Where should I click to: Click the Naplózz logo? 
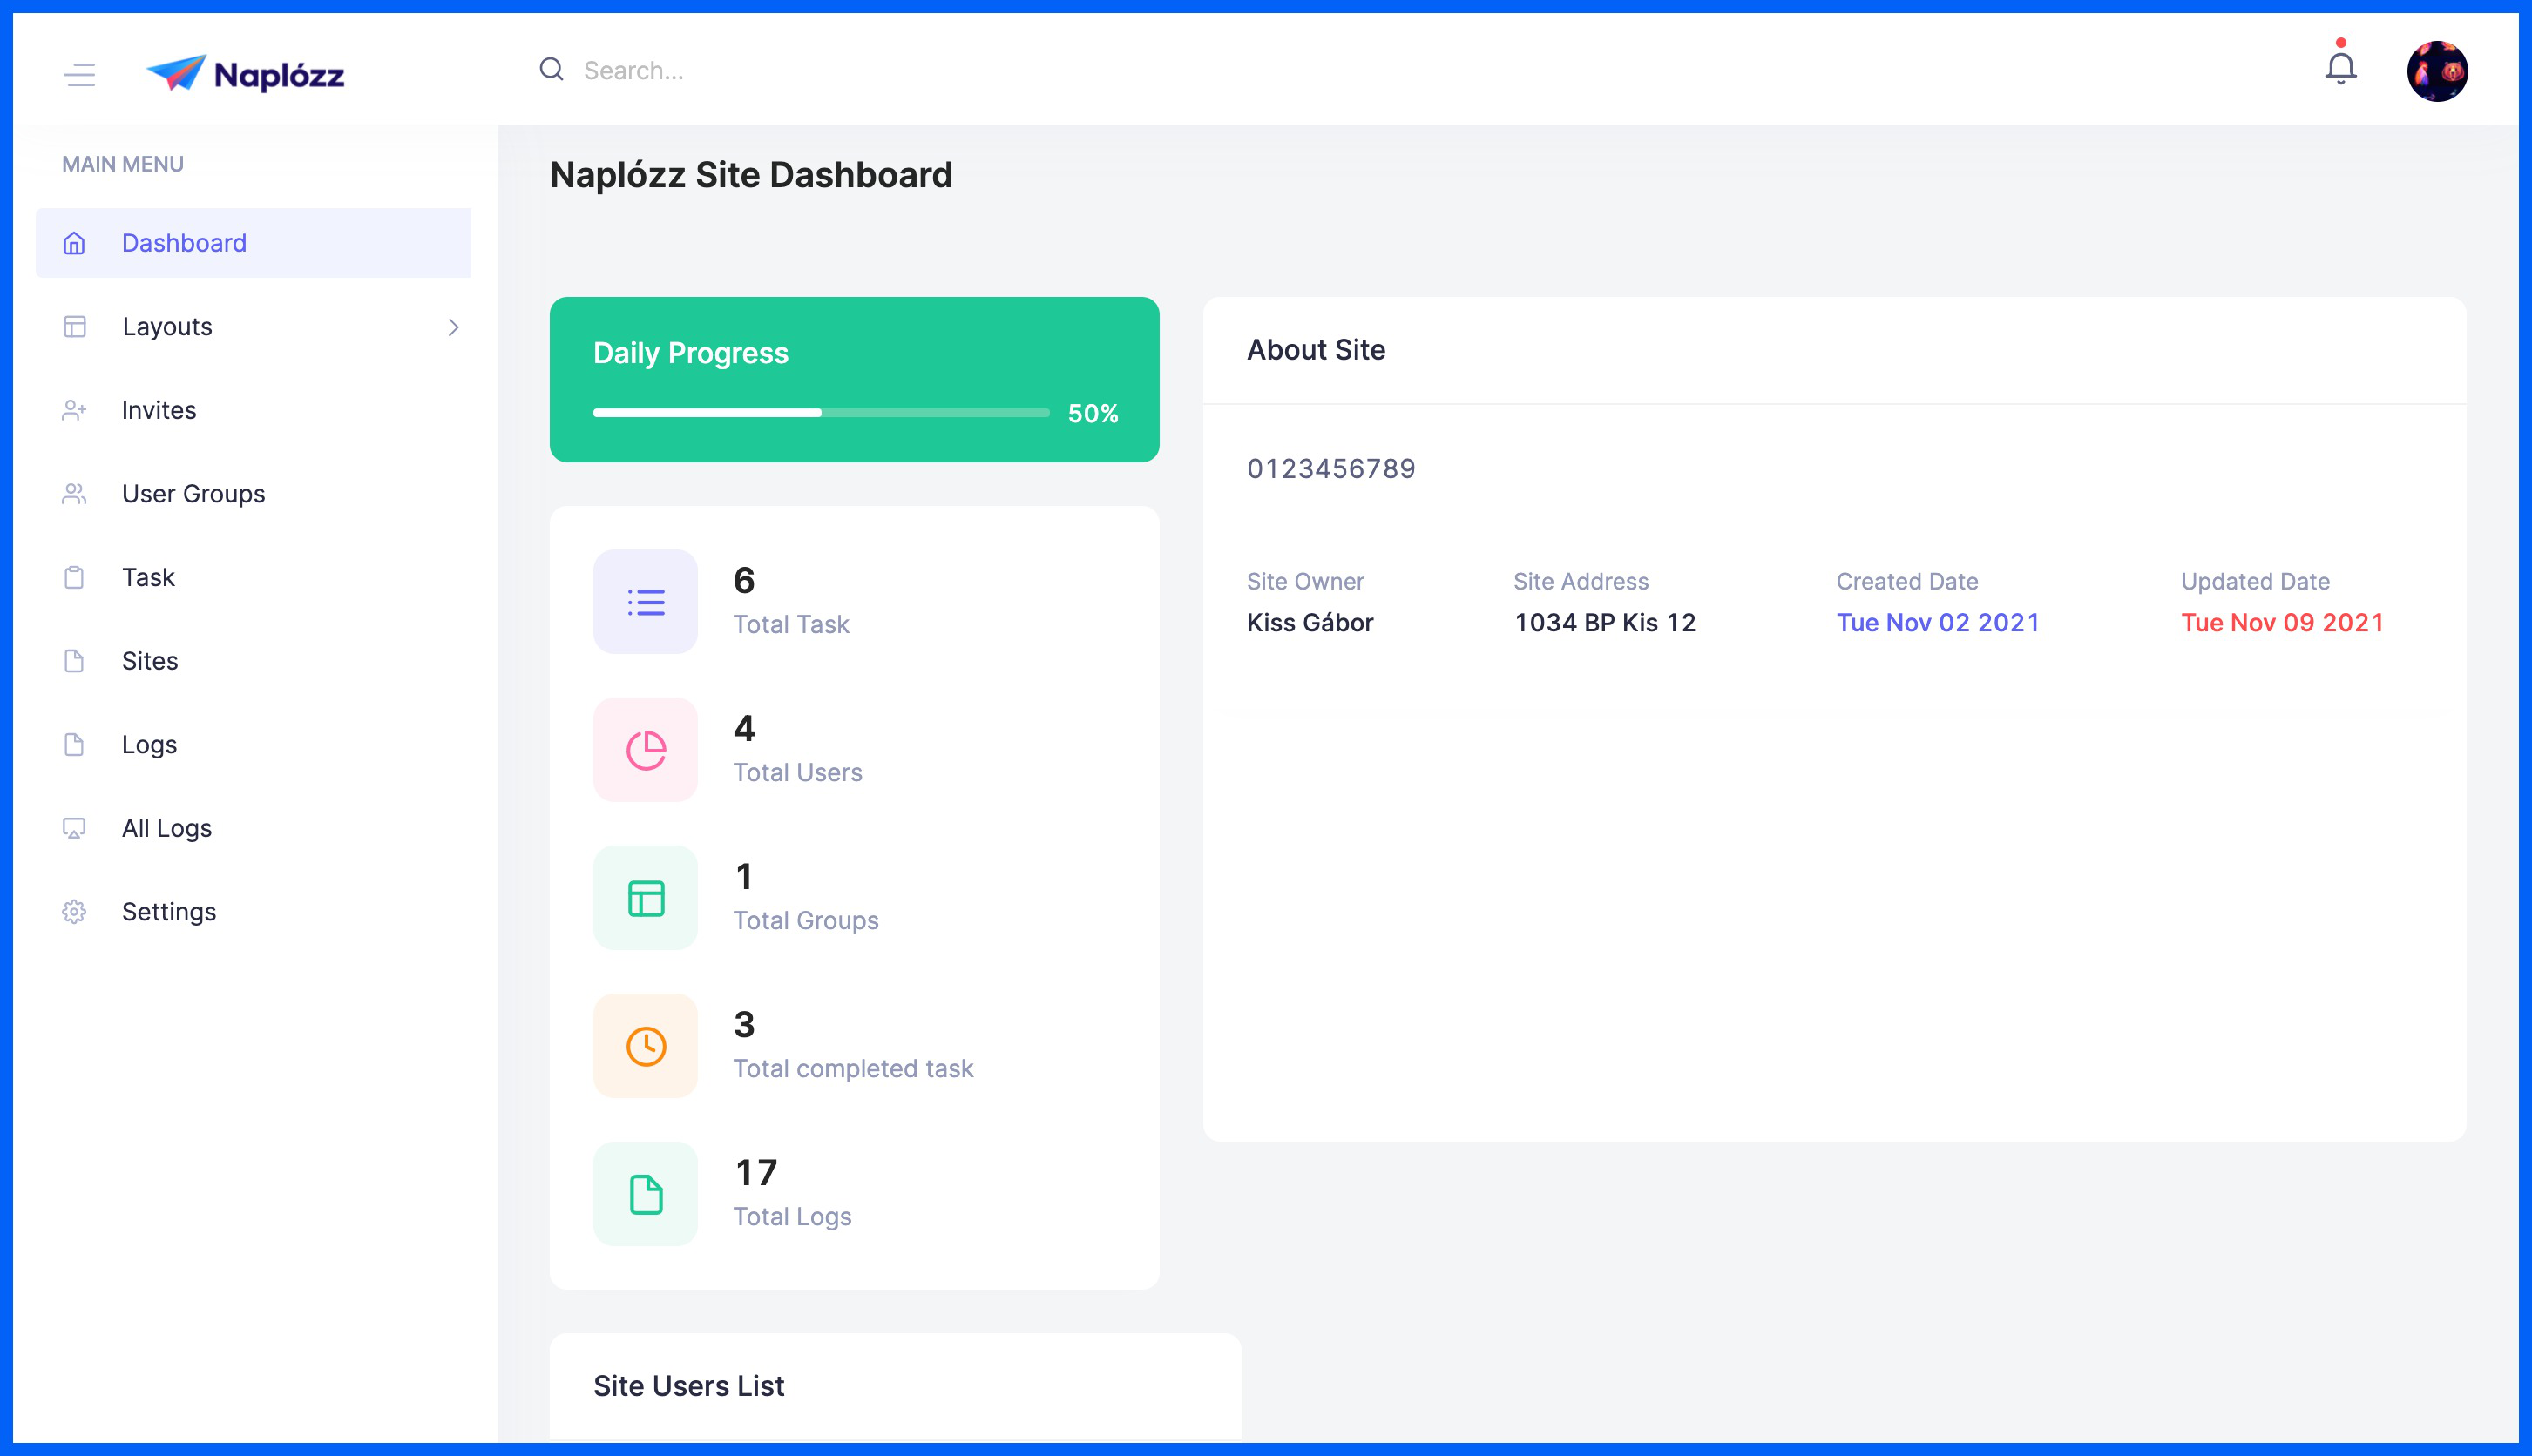pyautogui.click(x=245, y=74)
